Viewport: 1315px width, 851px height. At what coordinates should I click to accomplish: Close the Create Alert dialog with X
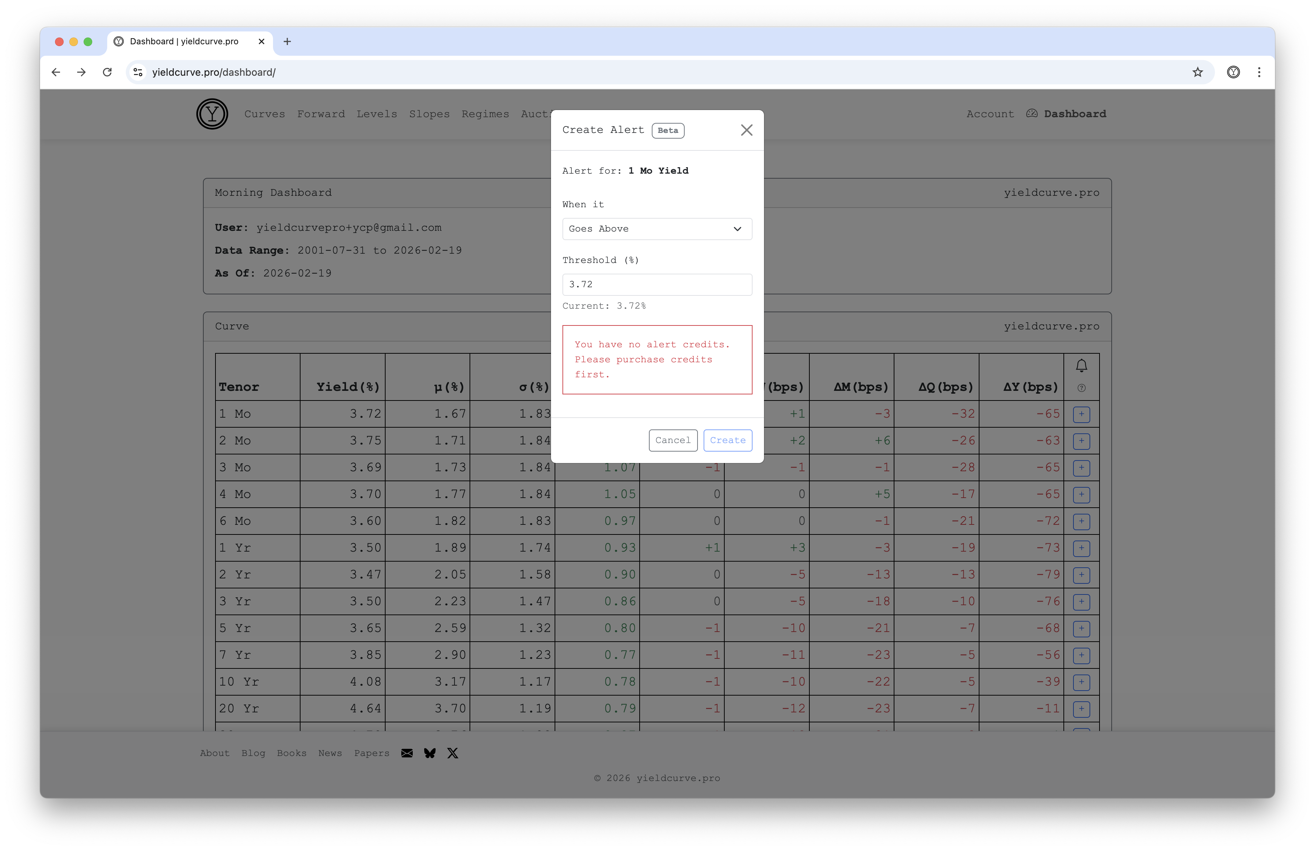(746, 130)
